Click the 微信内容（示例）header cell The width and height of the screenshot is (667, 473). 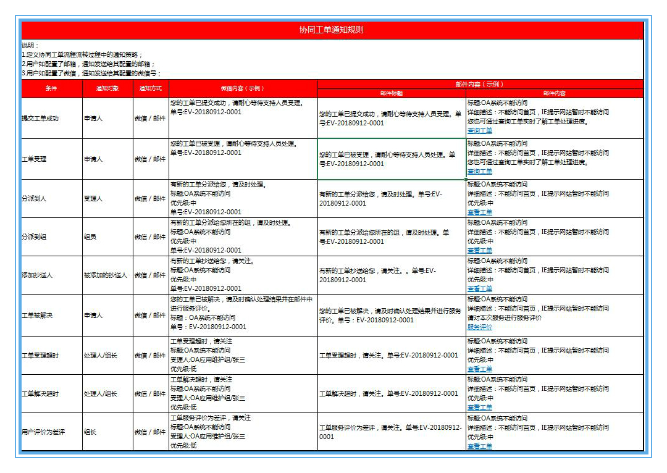click(x=243, y=89)
